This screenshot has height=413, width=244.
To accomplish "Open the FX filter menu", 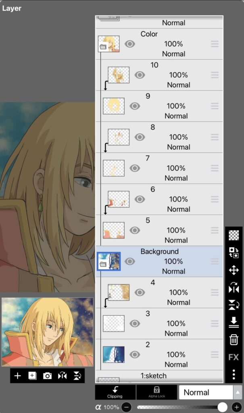I will (x=234, y=357).
